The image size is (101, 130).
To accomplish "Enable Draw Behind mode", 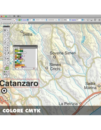I will coord(6,74).
